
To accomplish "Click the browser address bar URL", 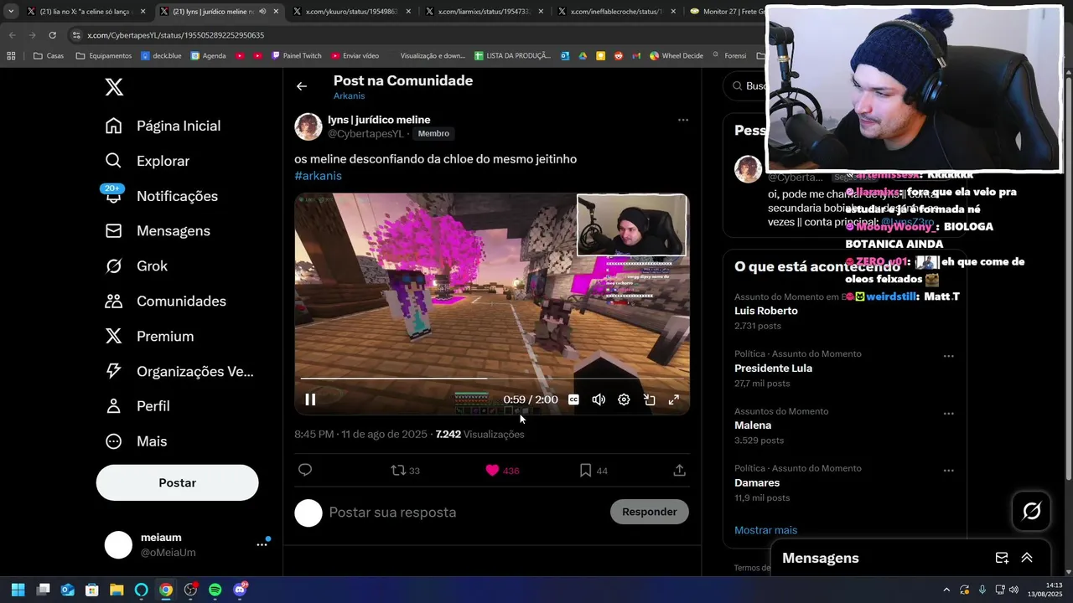I will (x=175, y=35).
